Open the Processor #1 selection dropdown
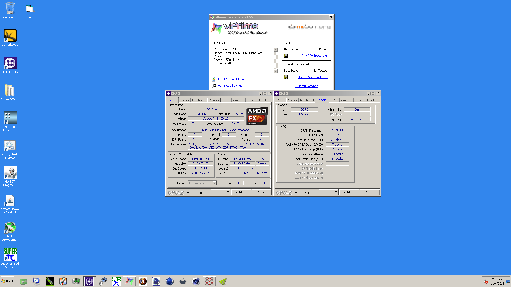The width and height of the screenshot is (511, 287). [x=202, y=183]
